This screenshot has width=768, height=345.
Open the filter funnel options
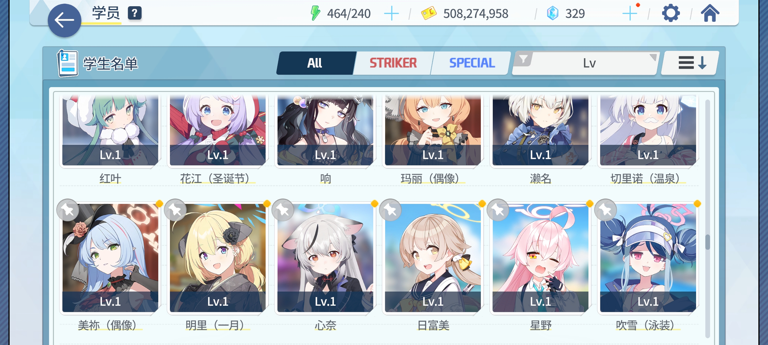[x=523, y=60]
